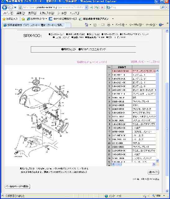Click the parts table scroll down arrow
170x199 pixels.
[x=158, y=160]
